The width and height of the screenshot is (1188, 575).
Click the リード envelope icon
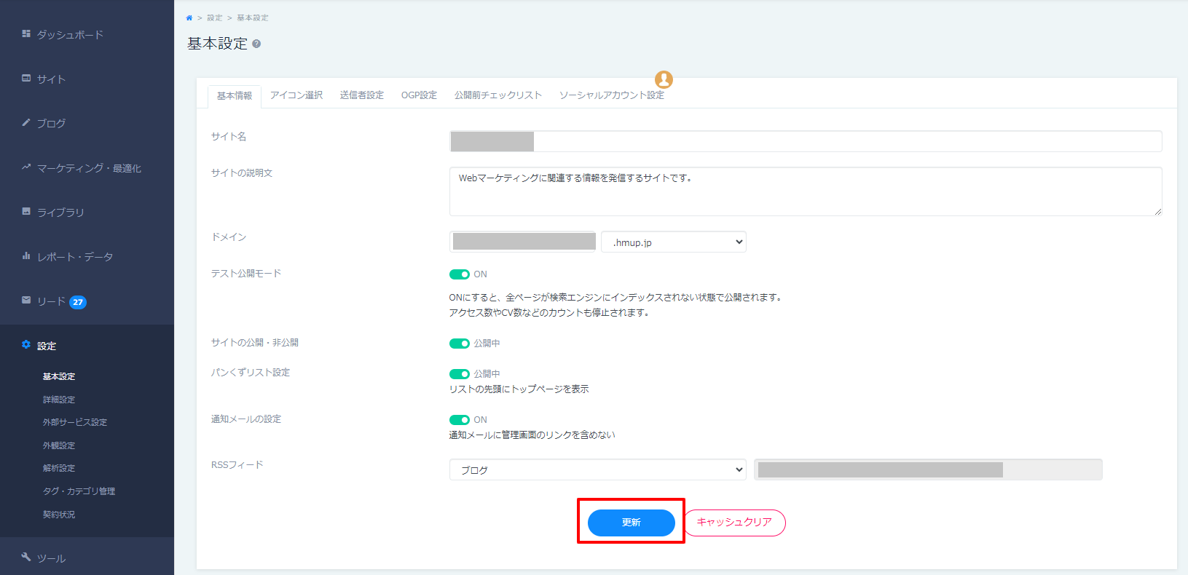pyautogui.click(x=26, y=300)
